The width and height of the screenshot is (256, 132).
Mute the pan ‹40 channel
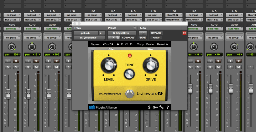(218, 67)
